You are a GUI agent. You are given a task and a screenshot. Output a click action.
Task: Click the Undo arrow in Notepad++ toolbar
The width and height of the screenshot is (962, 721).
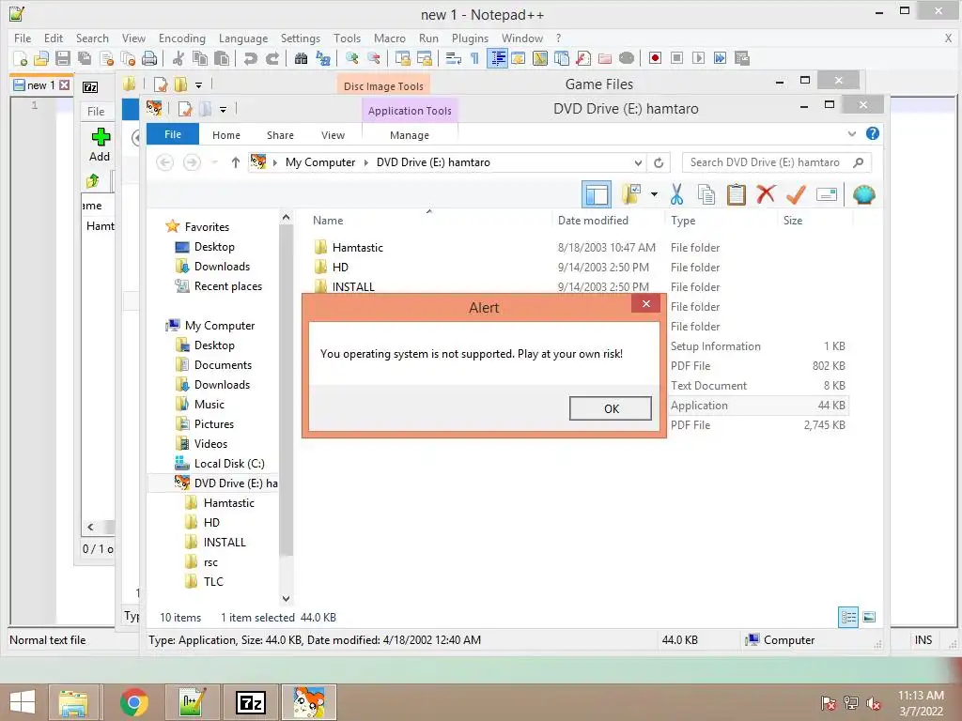[250, 58]
